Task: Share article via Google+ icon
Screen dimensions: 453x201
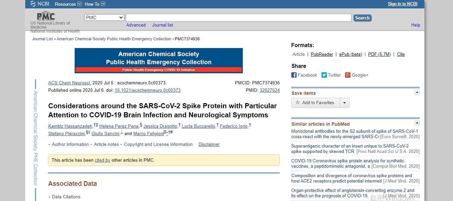Action: [348, 75]
